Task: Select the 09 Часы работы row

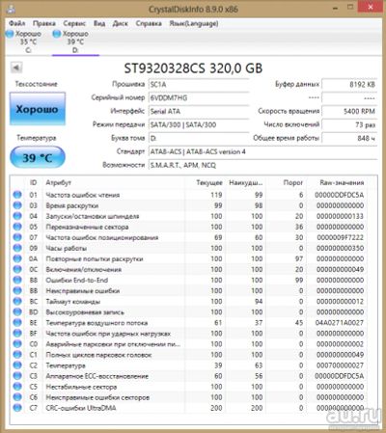Action: click(x=190, y=248)
